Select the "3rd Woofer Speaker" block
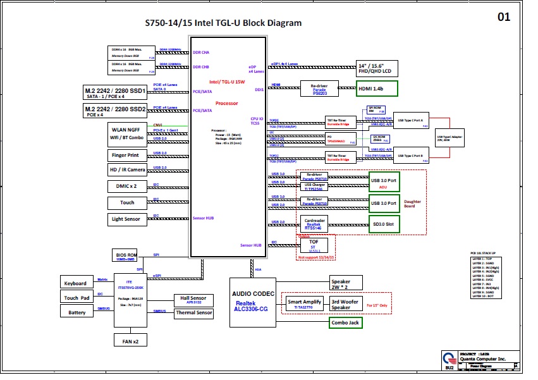This screenshot has height=380, width=538. click(x=346, y=303)
